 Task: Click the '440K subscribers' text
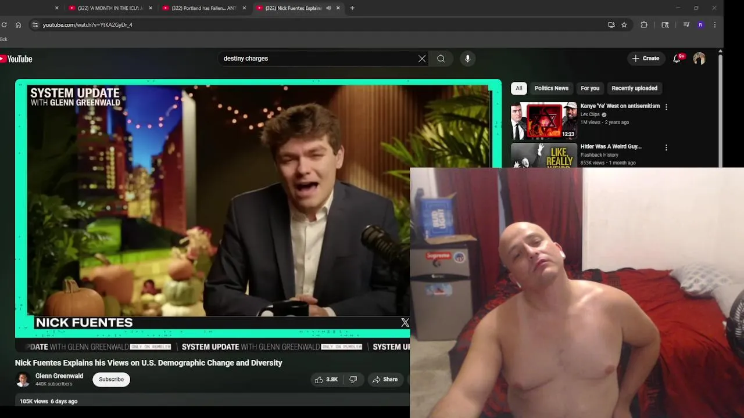[53, 384]
